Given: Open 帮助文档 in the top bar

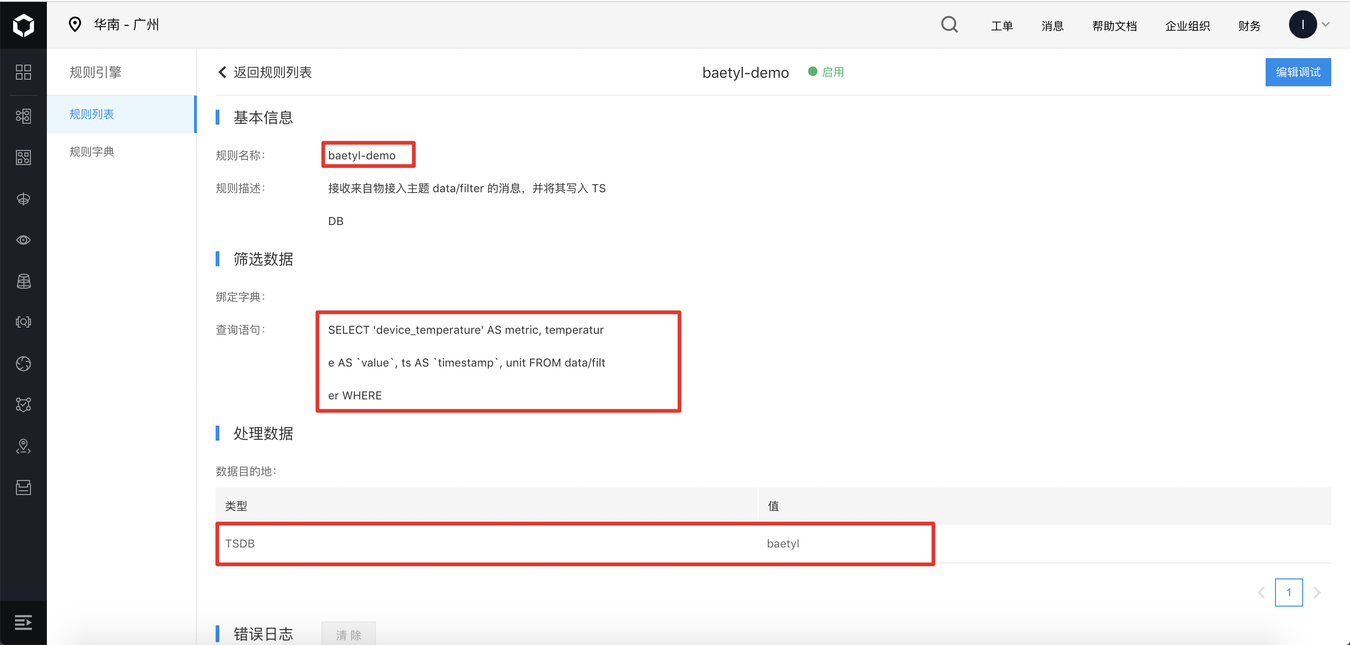Looking at the screenshot, I should pyautogui.click(x=1114, y=26).
